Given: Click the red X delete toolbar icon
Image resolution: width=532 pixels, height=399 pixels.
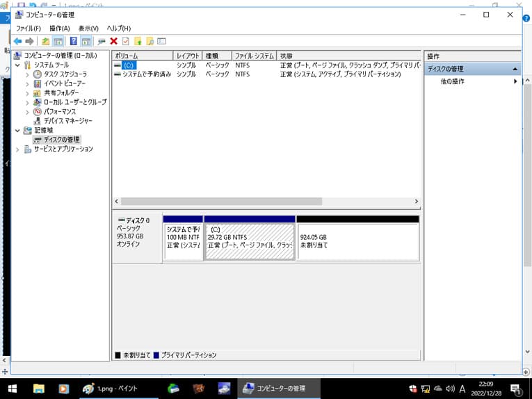Looking at the screenshot, I should 113,41.
